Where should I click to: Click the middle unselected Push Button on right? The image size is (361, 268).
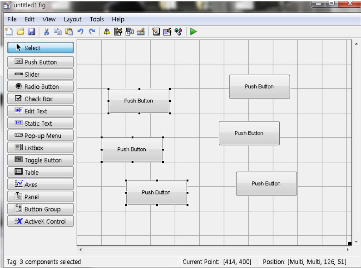coord(249,133)
